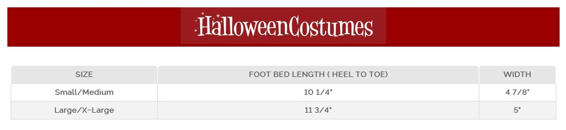Click the 10 1/4" foot bed length value
Image resolution: width=566 pixels, height=130 pixels.
[318, 92]
